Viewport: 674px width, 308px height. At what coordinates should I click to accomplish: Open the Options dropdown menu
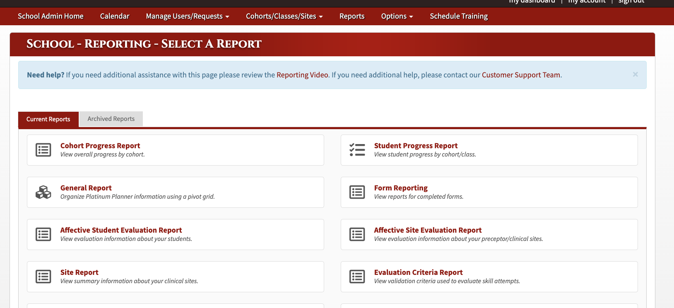coord(397,16)
